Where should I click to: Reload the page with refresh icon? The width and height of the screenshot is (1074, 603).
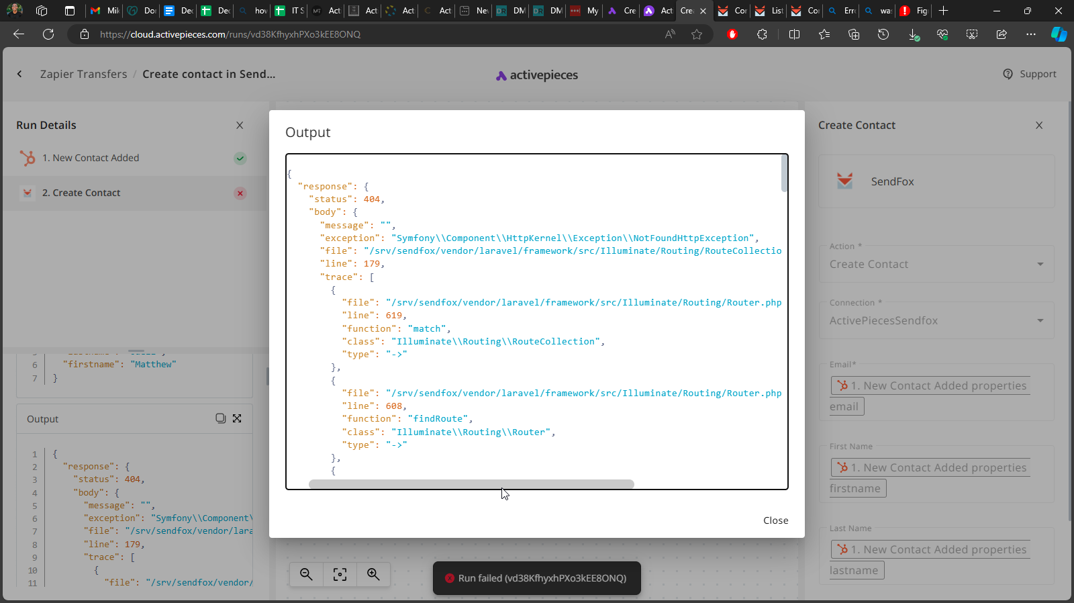(x=48, y=34)
